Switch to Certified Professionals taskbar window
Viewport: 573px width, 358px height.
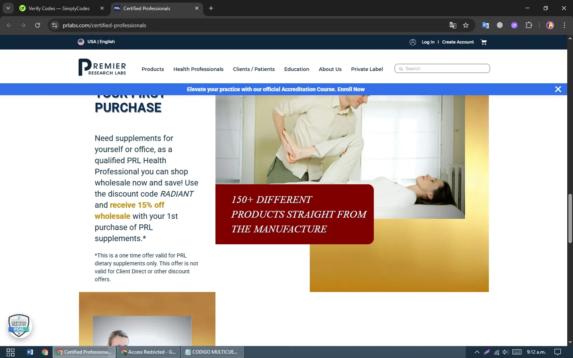coord(84,352)
